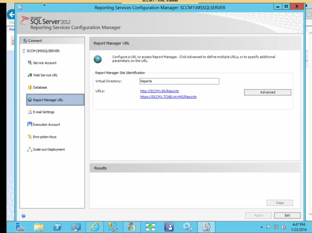The image size is (312, 233).
Task: Open the Database page
Action: click(x=40, y=87)
